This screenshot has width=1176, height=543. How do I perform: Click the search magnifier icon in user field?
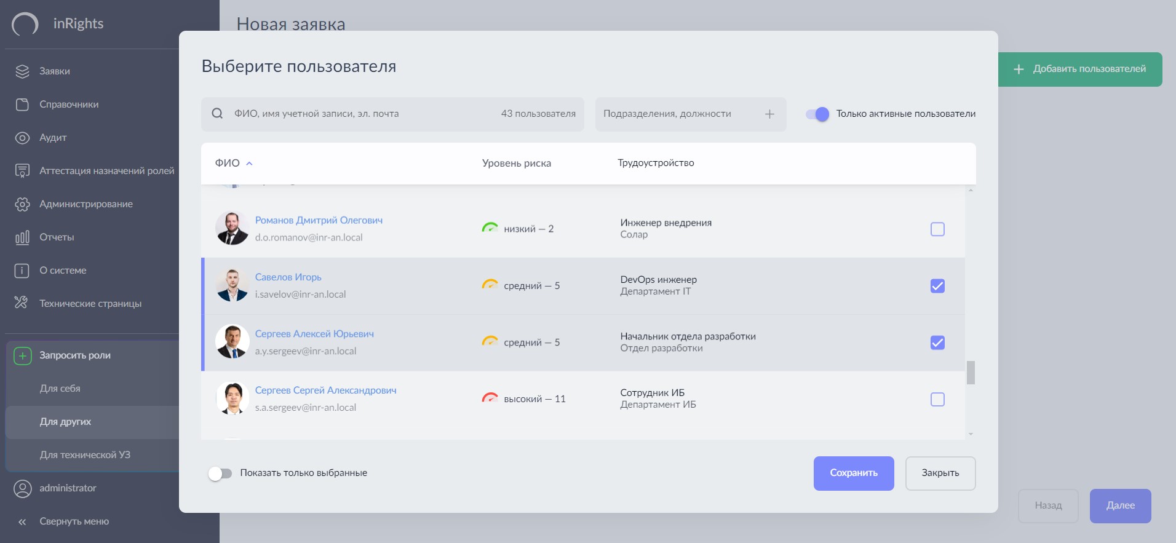coord(217,114)
